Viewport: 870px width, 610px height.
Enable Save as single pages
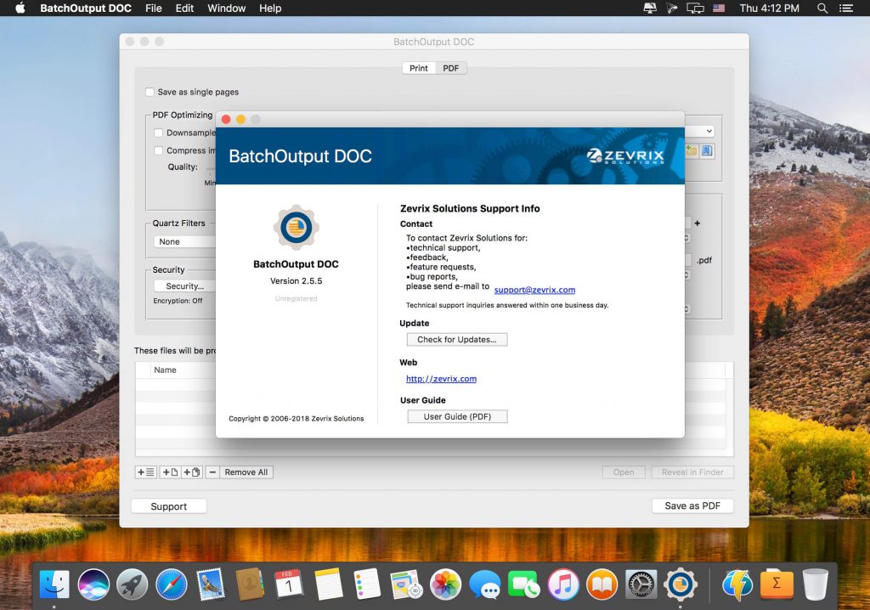[x=151, y=92]
